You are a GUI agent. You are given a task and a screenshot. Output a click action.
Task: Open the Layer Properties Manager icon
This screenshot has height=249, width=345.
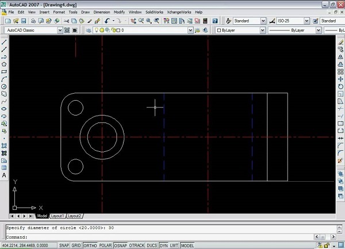coord(89,30)
